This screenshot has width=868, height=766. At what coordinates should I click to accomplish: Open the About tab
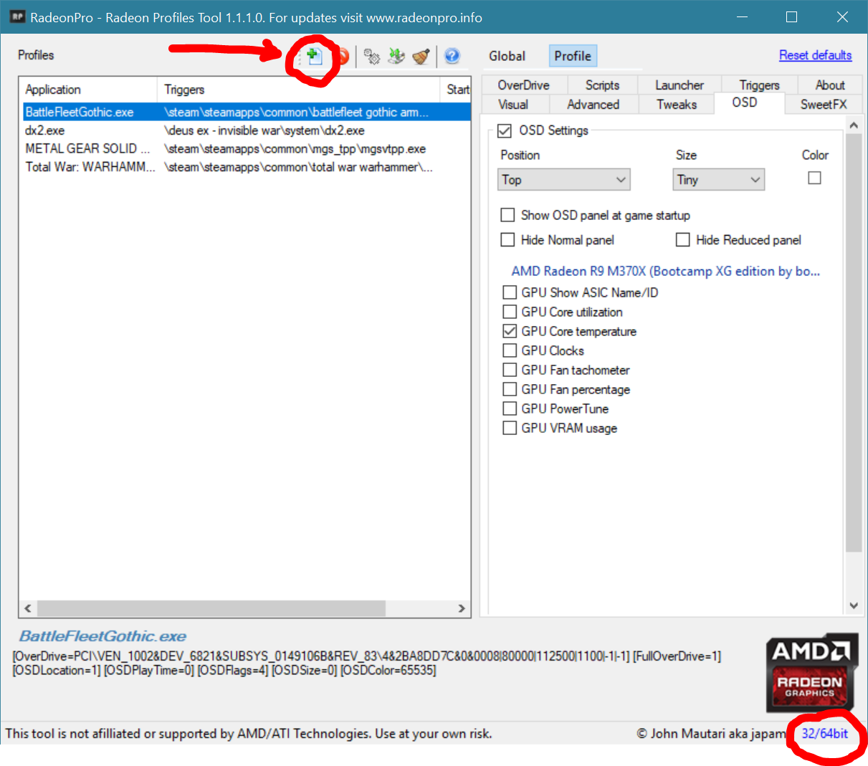coord(830,85)
